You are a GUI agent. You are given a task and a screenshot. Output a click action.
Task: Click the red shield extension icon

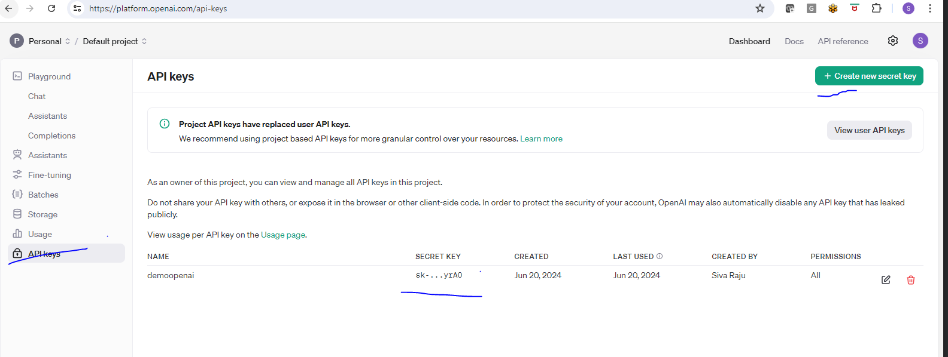(x=855, y=8)
